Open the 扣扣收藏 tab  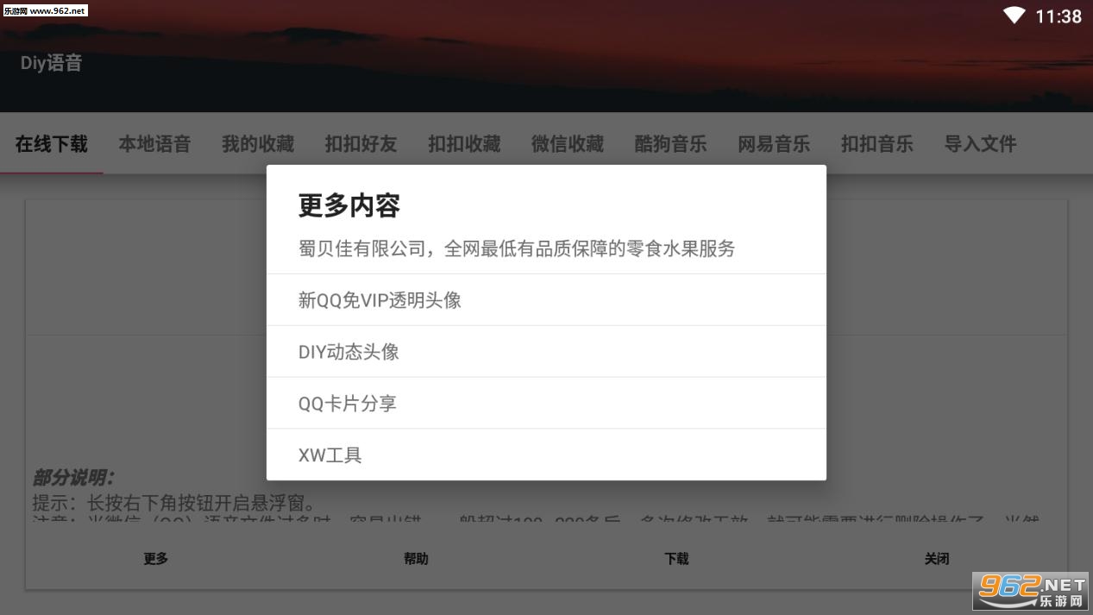click(x=463, y=143)
